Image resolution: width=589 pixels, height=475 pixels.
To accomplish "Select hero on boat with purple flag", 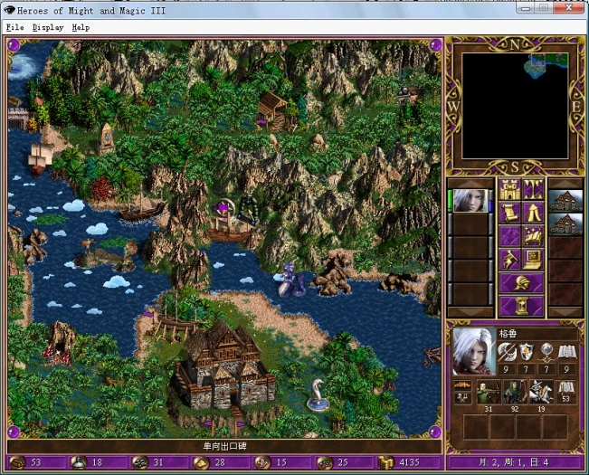I will (x=229, y=223).
